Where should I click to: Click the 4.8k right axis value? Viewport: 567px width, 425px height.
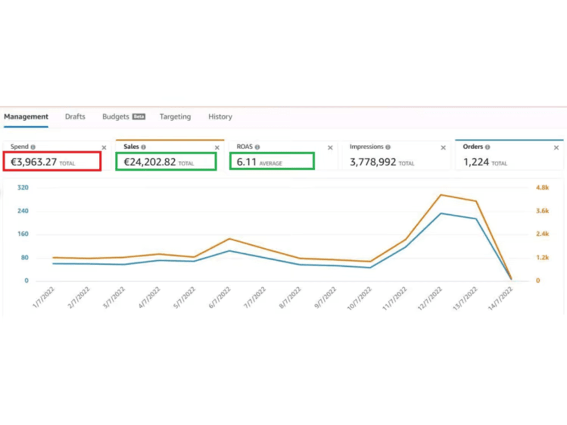point(543,188)
